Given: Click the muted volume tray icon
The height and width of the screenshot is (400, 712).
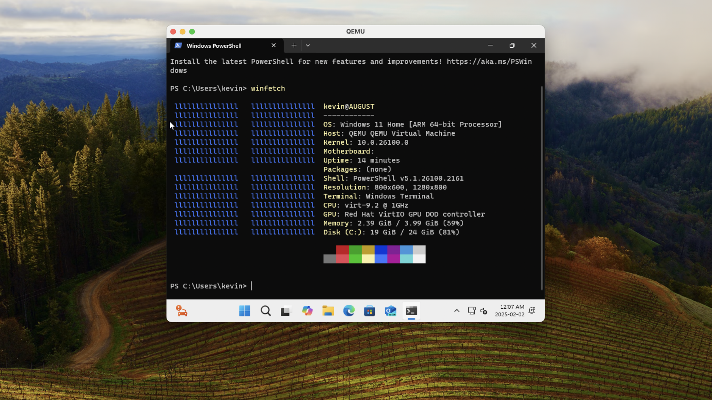Looking at the screenshot, I should pos(484,311).
